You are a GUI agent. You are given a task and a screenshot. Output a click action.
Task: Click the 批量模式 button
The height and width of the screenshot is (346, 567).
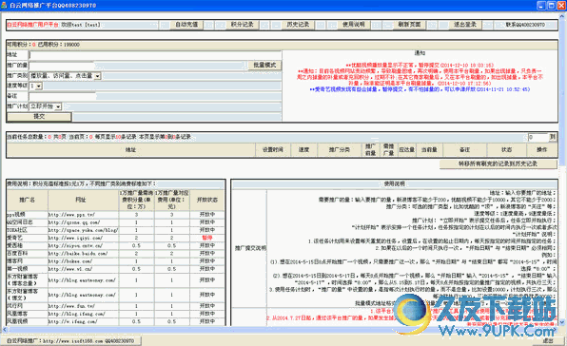pos(264,65)
